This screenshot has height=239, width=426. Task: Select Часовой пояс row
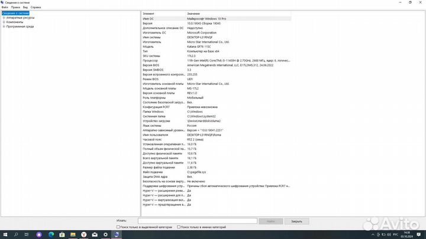pos(217,139)
